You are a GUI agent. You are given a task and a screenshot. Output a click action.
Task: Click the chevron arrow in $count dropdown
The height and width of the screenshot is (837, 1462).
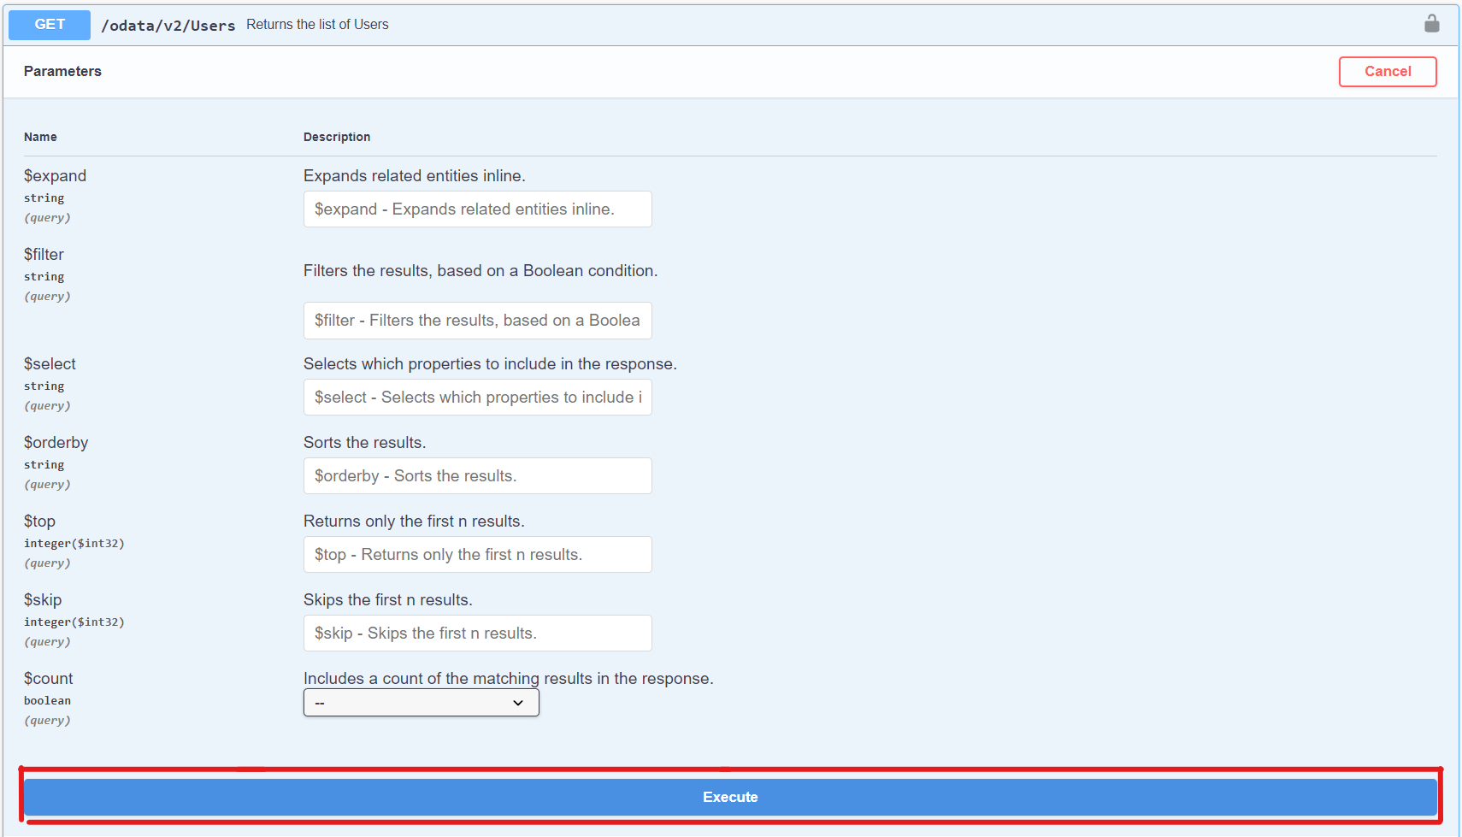pos(517,703)
